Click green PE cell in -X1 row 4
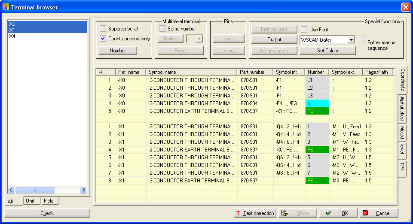The height and width of the screenshot is (224, 413). (317, 150)
